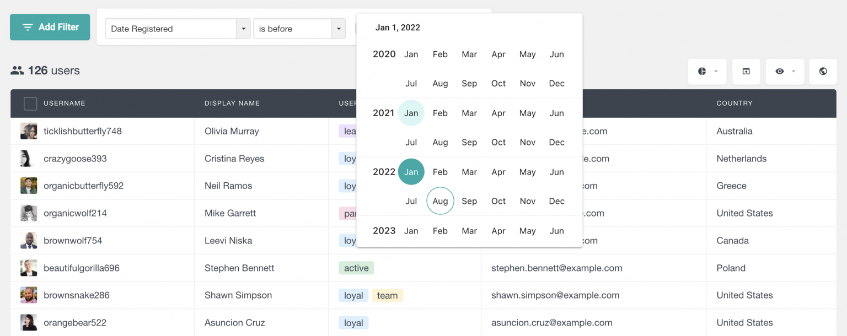Viewport: 847px width, 336px height.
Task: Click the Add Filter button
Action: click(50, 26)
